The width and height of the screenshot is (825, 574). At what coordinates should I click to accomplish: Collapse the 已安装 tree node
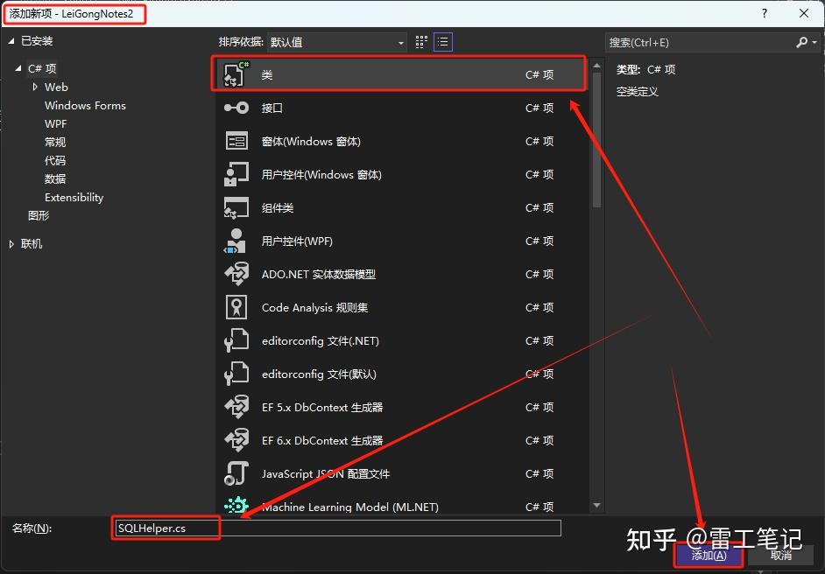click(x=11, y=41)
